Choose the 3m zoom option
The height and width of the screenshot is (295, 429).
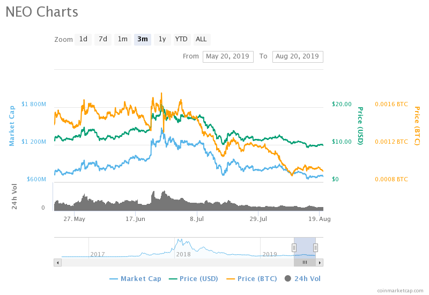[x=143, y=39]
